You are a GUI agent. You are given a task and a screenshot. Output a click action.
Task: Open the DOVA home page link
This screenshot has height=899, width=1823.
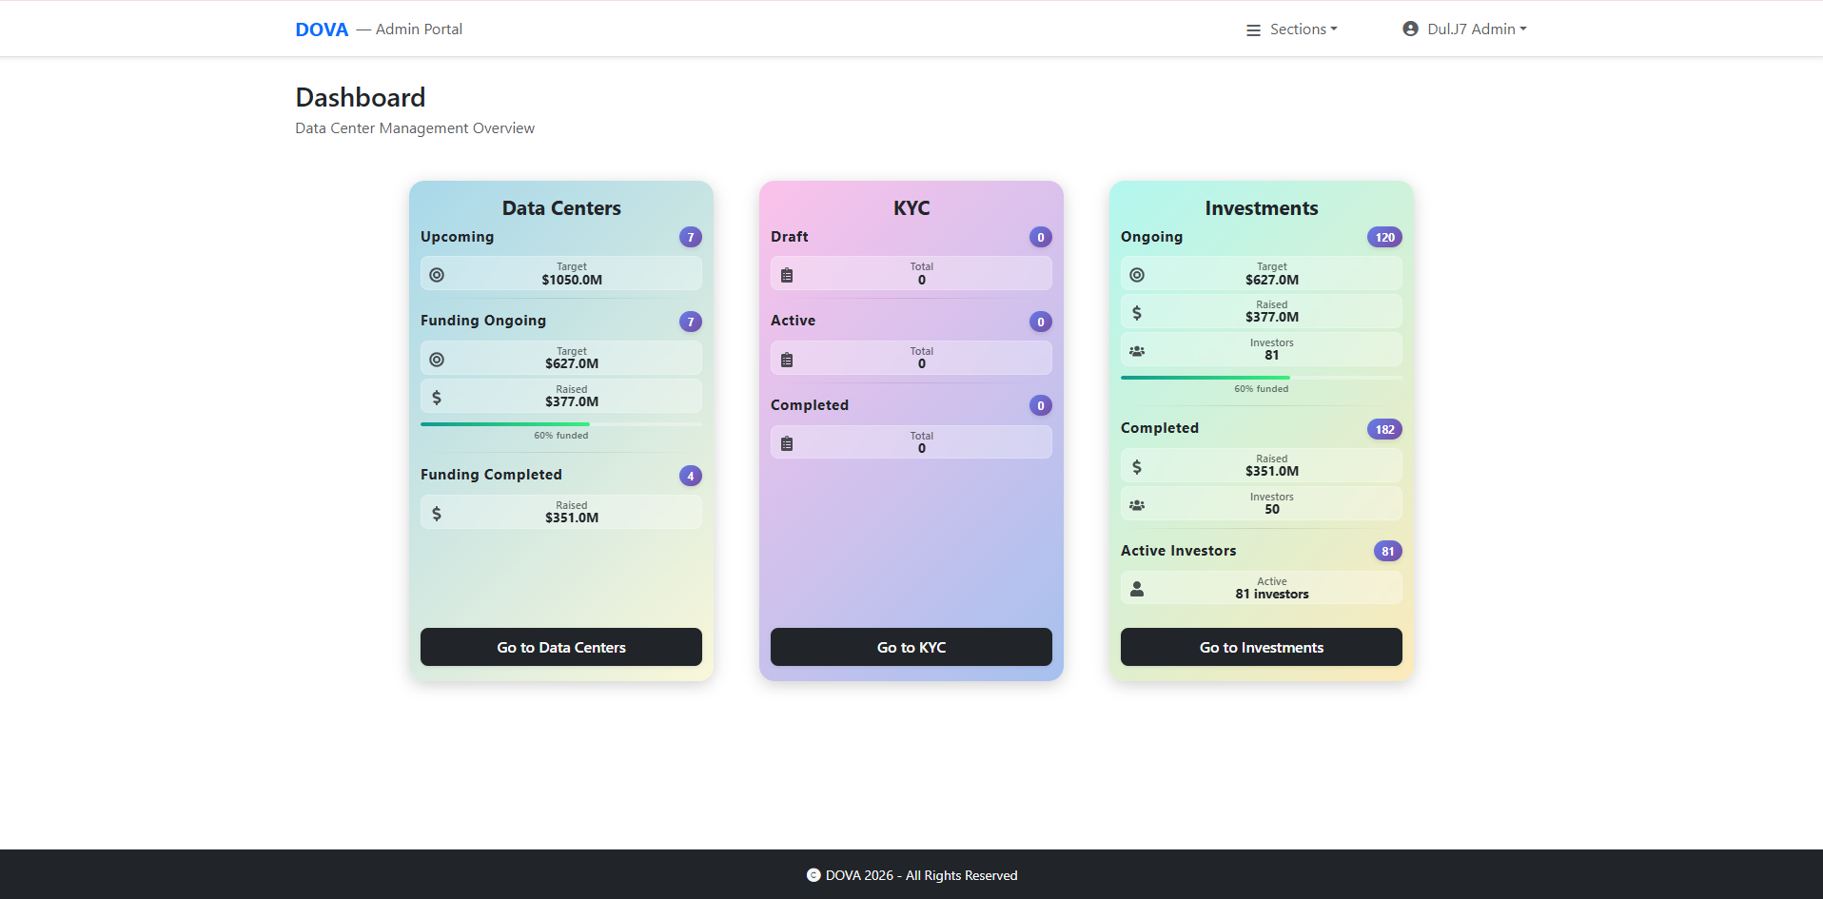coord(322,29)
